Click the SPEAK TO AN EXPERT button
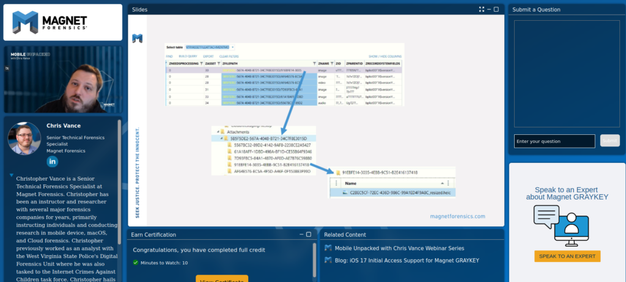This screenshot has height=282, width=626. [567, 256]
